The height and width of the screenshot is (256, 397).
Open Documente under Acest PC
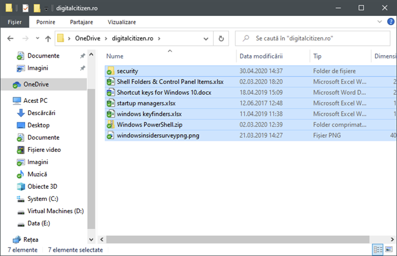pos(43,138)
